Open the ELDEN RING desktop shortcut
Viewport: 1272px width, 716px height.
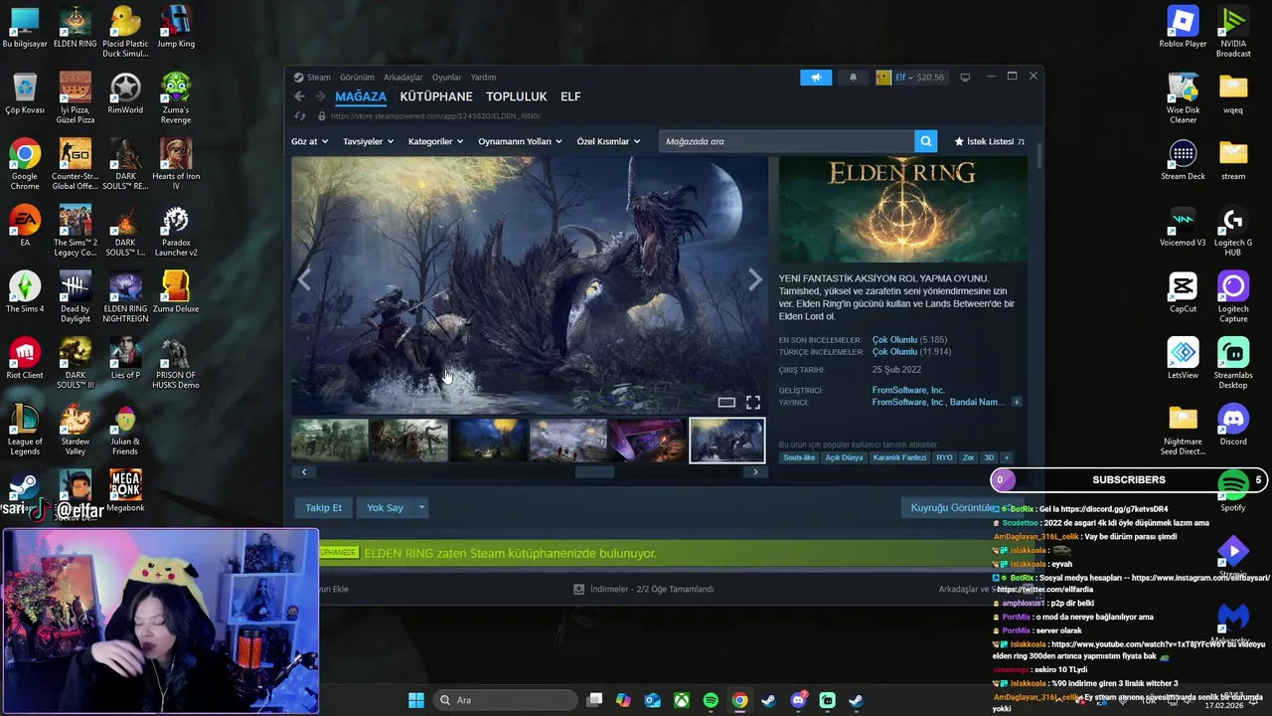[x=75, y=29]
